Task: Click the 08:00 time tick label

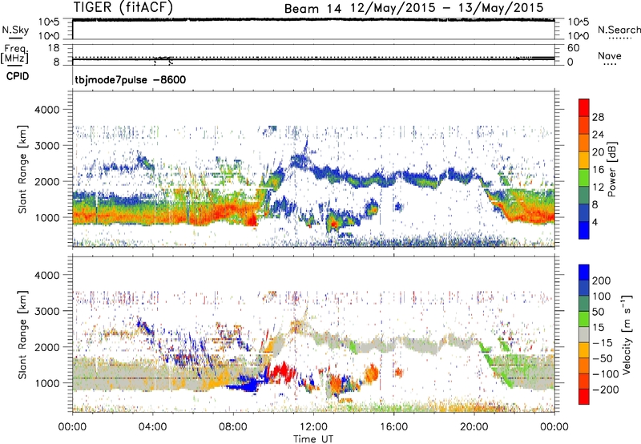Action: pyautogui.click(x=233, y=427)
